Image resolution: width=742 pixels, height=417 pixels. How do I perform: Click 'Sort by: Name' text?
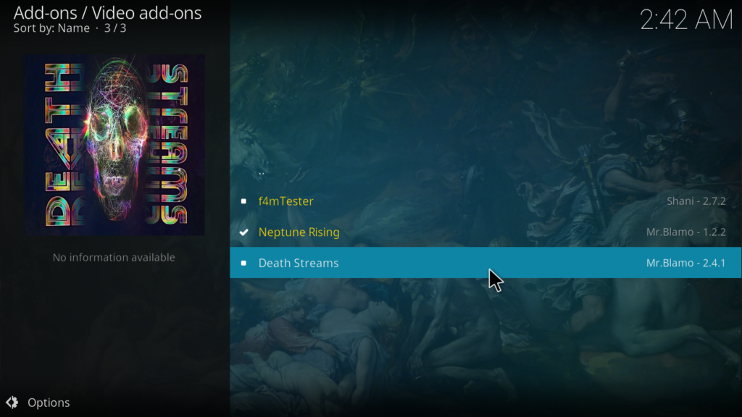51,28
